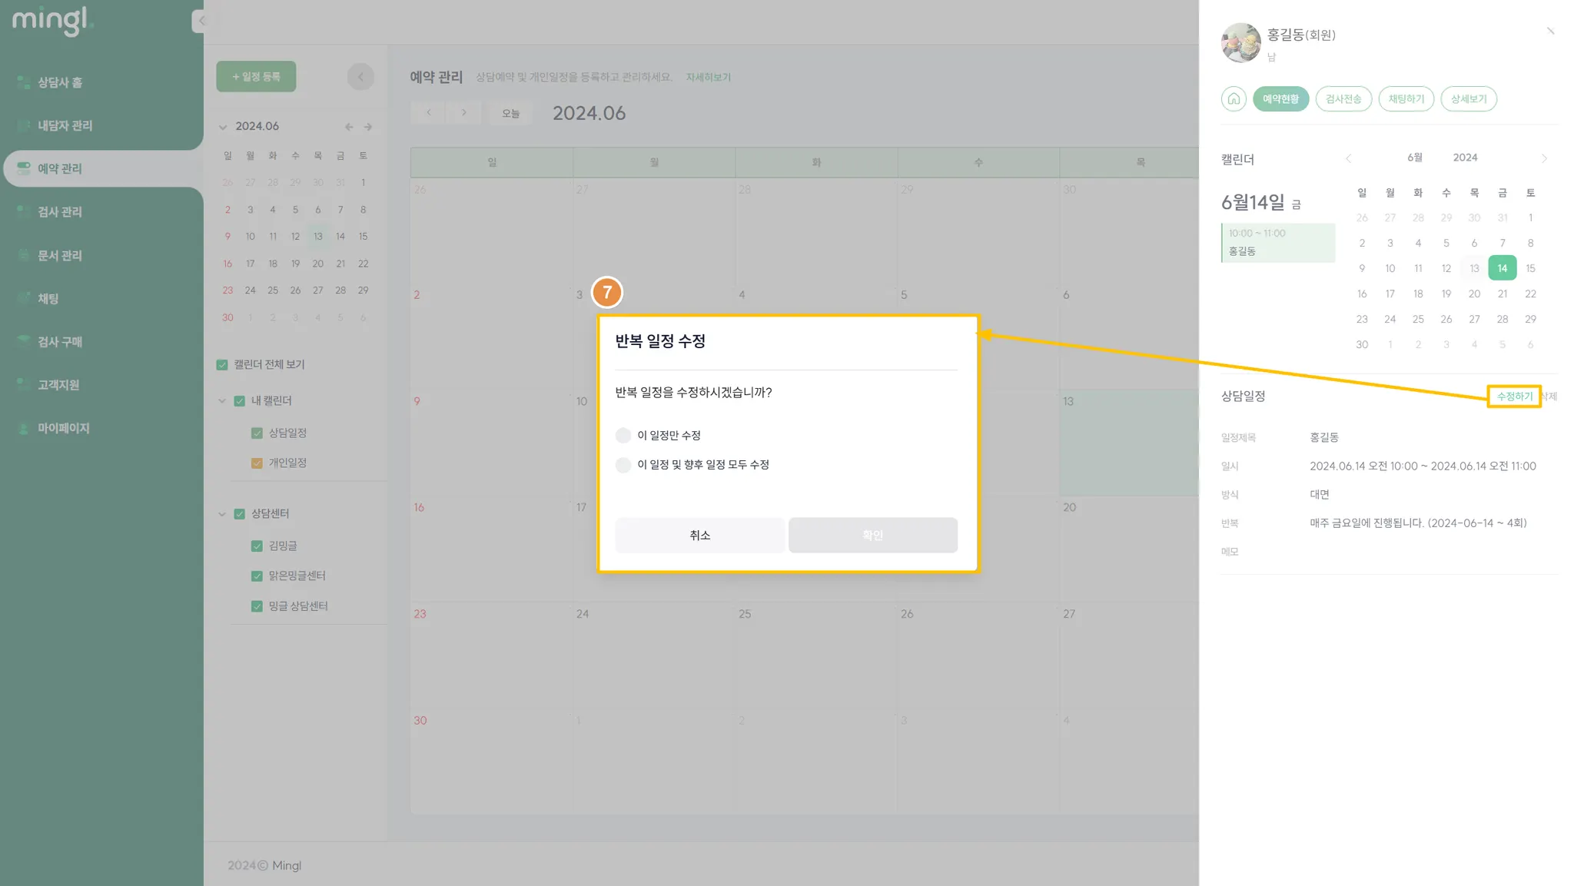Go to next month in right calendar

click(x=1544, y=158)
